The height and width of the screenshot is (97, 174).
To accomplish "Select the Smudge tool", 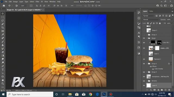I will 3,59.
